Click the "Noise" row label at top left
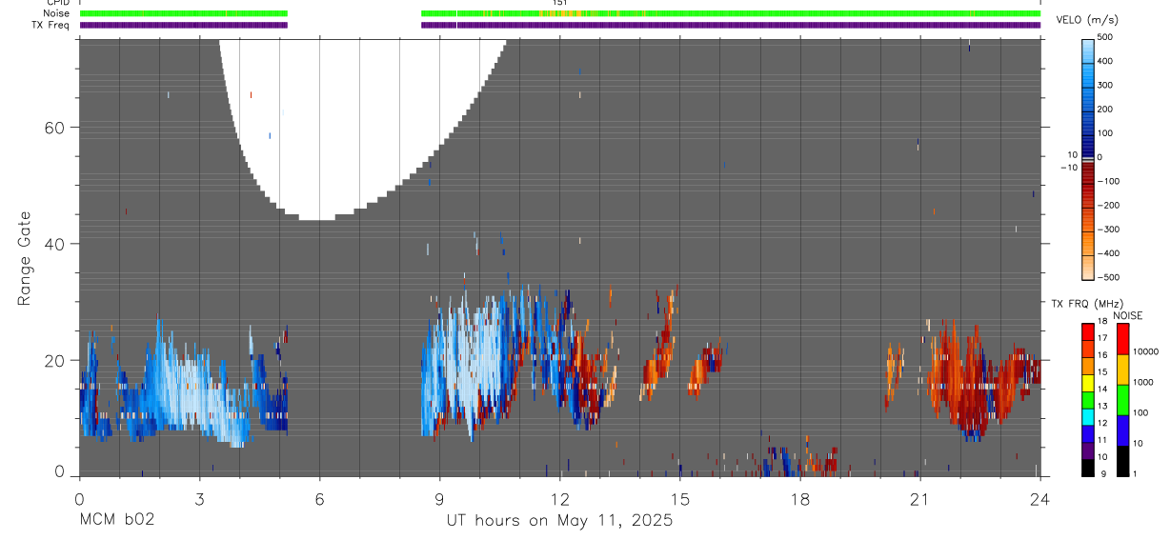The width and height of the screenshot is (1170, 540). coord(57,13)
